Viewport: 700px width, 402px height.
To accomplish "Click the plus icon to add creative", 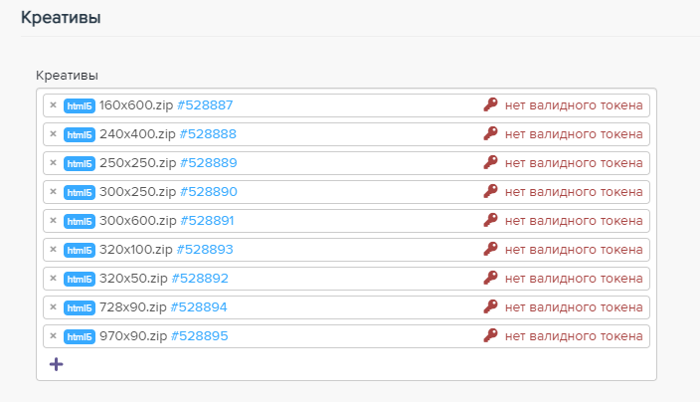I will tap(56, 364).
